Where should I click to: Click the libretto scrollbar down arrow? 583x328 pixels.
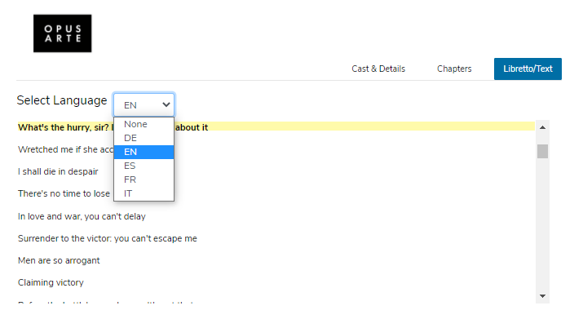(542, 295)
